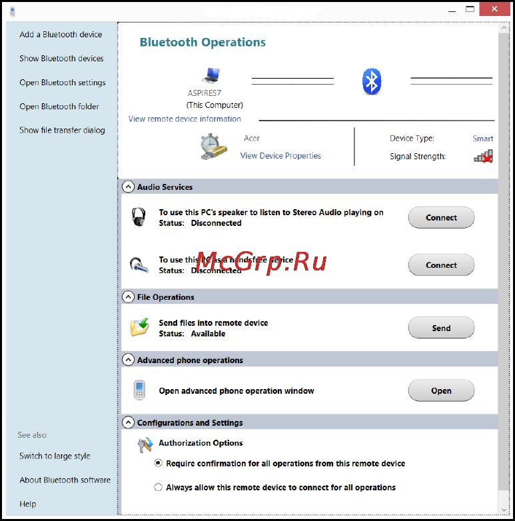This screenshot has width=515, height=521.
Task: Click the Signal Strength label
Action: (x=418, y=157)
